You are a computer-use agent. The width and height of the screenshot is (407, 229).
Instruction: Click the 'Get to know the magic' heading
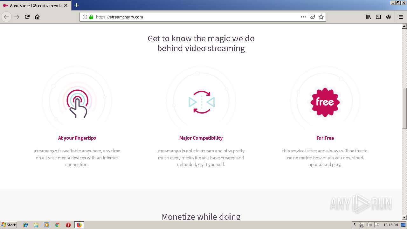pos(201,43)
